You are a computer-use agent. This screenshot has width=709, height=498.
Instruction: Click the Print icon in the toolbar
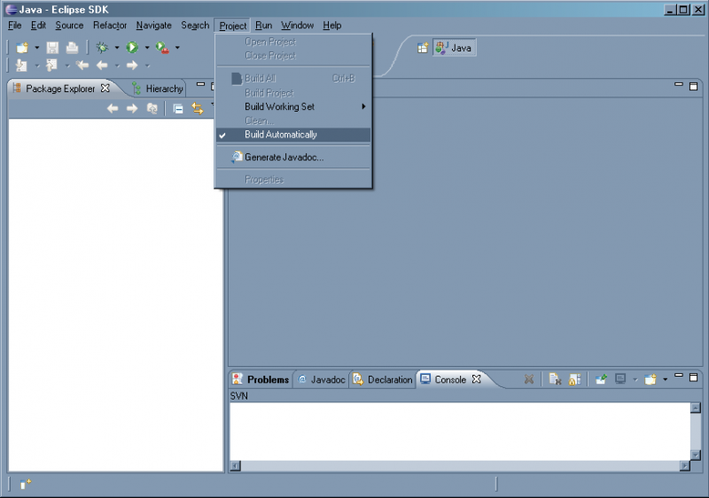click(x=72, y=48)
